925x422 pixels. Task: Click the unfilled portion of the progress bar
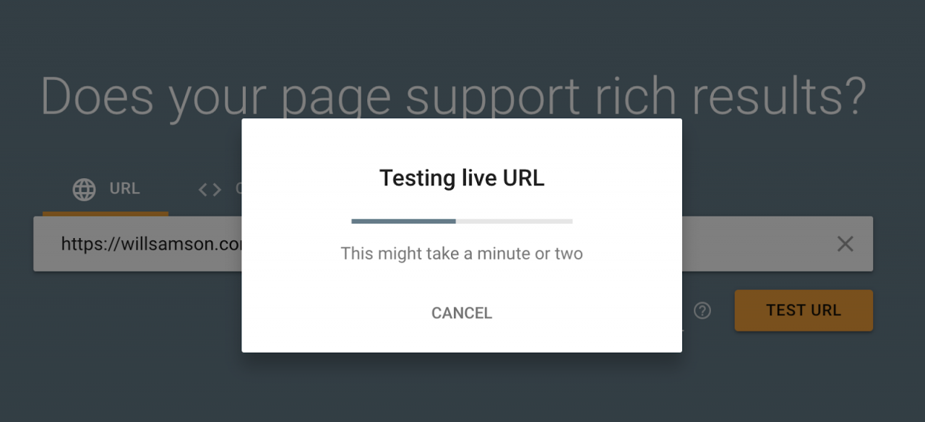(515, 221)
